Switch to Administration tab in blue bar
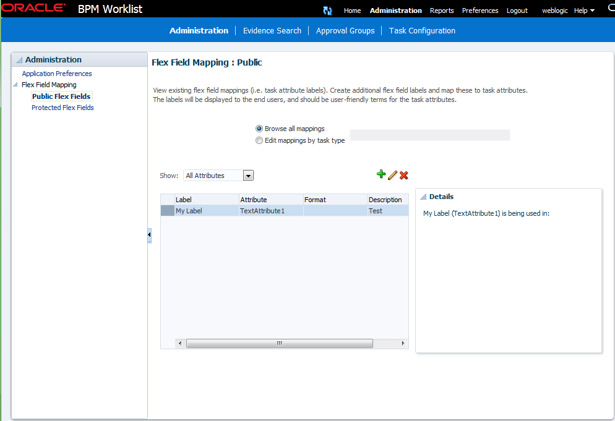The image size is (615, 421). tap(199, 30)
